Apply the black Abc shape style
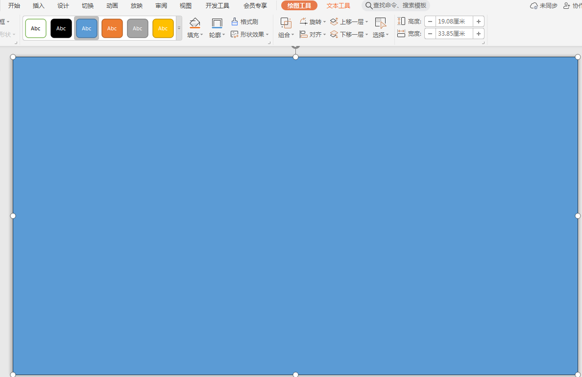Screen dimensions: 582x377 (61, 28)
